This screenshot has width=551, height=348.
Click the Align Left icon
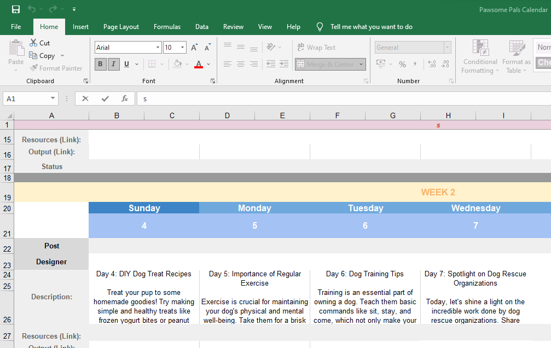point(228,64)
